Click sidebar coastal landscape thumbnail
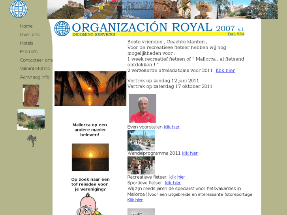Image resolution: width=287 pixels, height=215 pixels. (31, 120)
